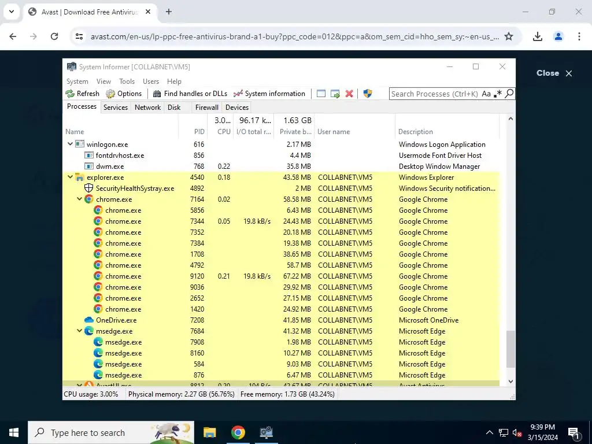Select the Processes tab
Viewport: 592px width, 444px height.
82,106
